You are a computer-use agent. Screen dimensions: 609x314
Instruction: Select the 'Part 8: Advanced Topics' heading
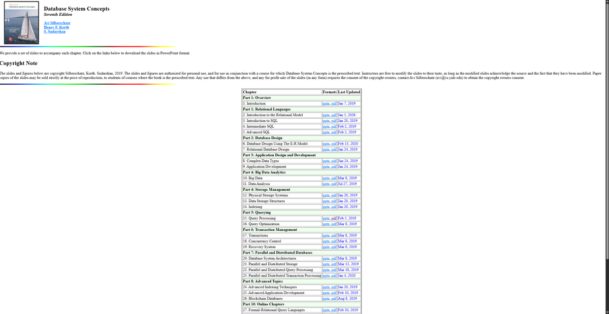pos(301,282)
